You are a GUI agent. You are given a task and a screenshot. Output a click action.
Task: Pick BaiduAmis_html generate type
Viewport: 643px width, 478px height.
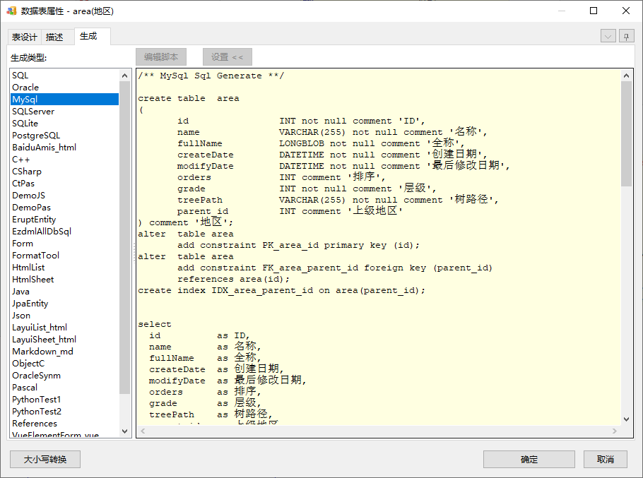pyautogui.click(x=64, y=148)
